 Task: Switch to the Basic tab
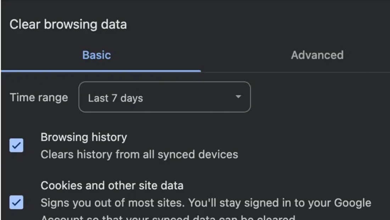96,55
